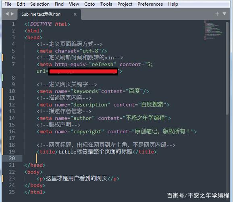Close the Sublime text示例.html tab

pyautogui.click(x=75, y=14)
